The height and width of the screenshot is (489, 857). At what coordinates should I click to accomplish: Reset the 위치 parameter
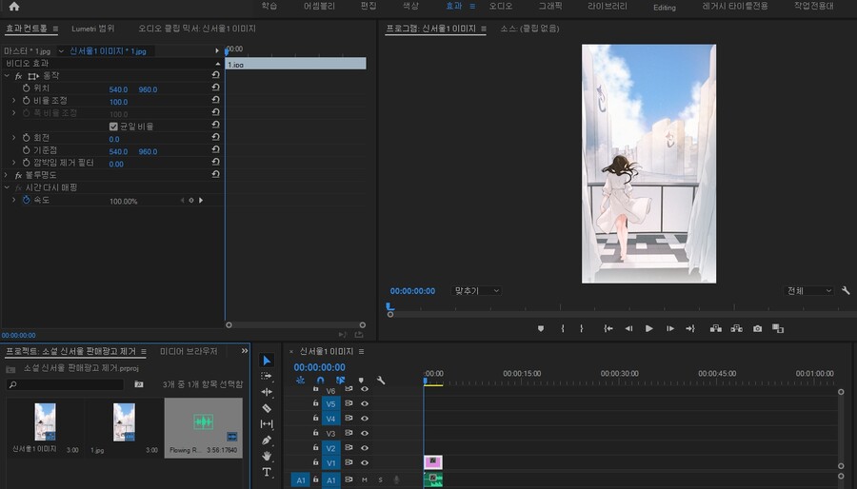tap(216, 88)
